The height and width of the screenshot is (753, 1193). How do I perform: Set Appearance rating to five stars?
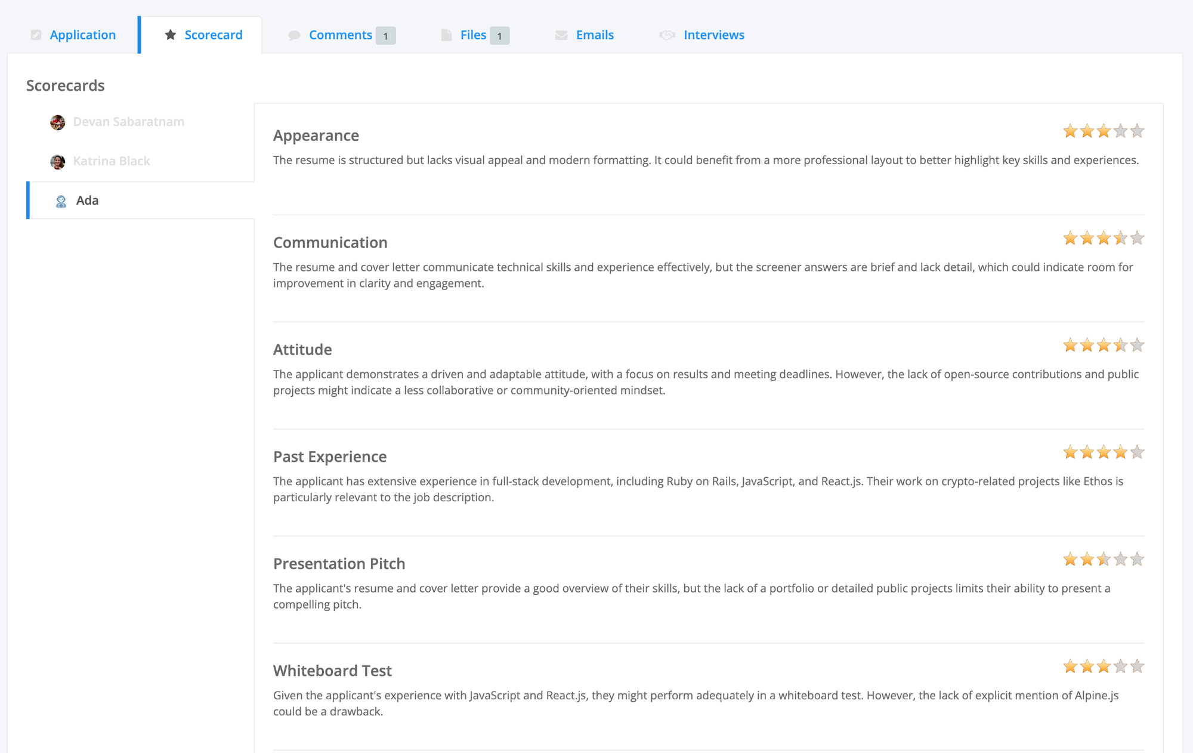click(x=1137, y=131)
